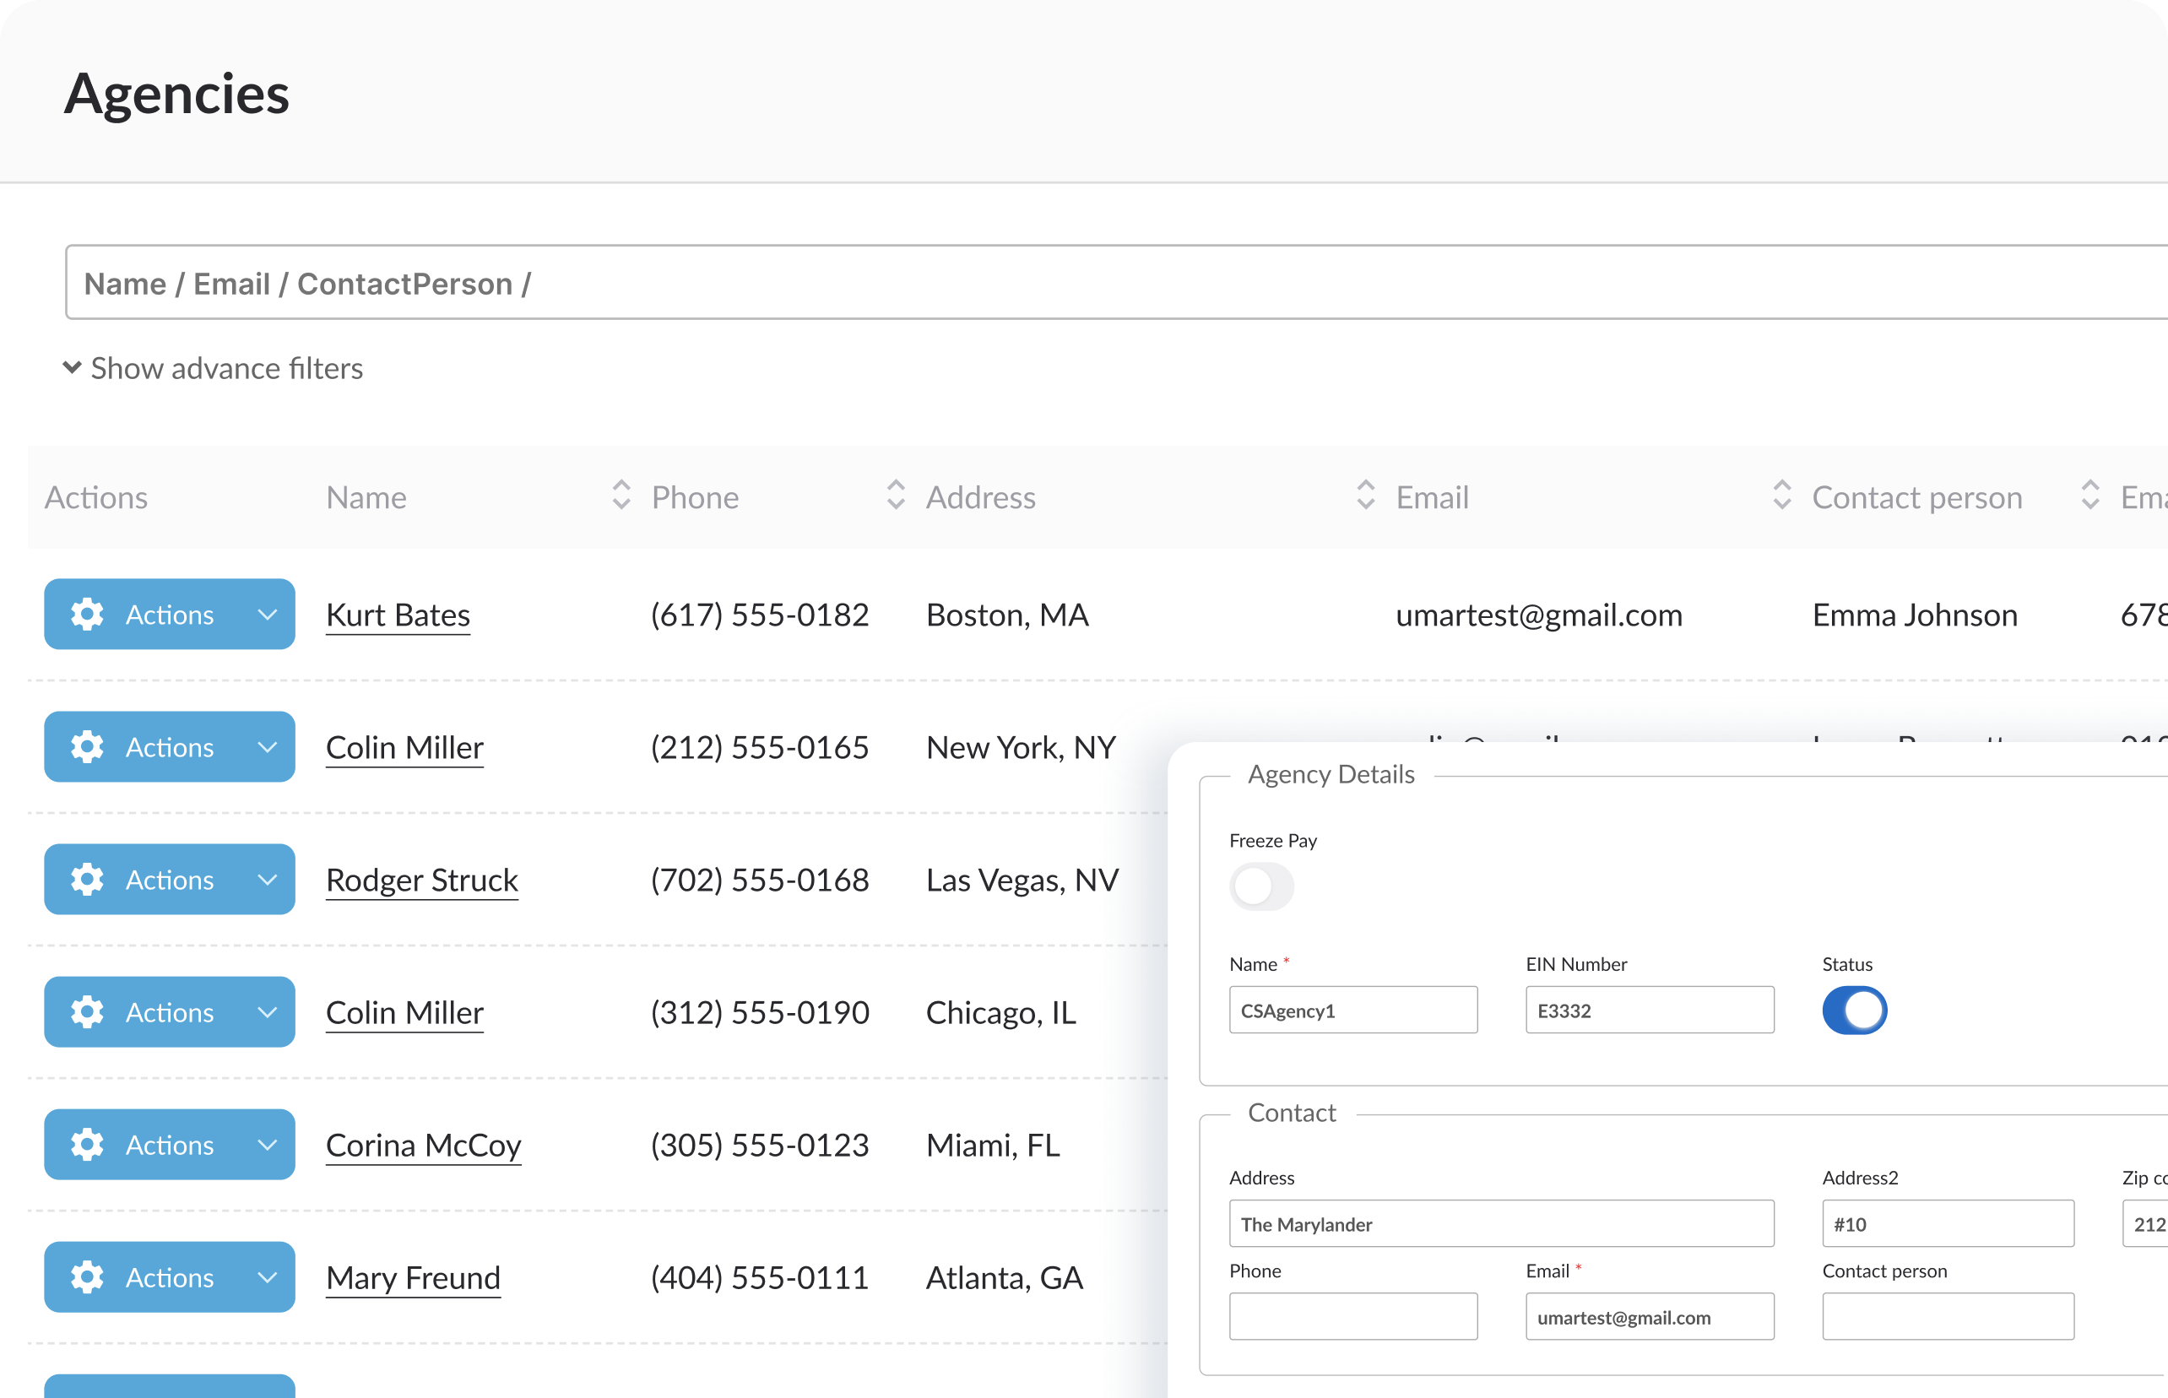Select phone number (305) 555-0123
Screen dimensions: 2168x1398
pos(760,1146)
